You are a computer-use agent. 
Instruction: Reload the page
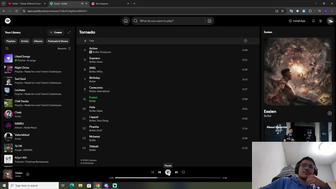(x=16, y=11)
